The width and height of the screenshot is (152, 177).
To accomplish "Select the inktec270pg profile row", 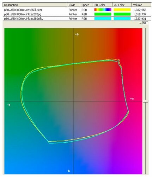I will click(x=77, y=14).
